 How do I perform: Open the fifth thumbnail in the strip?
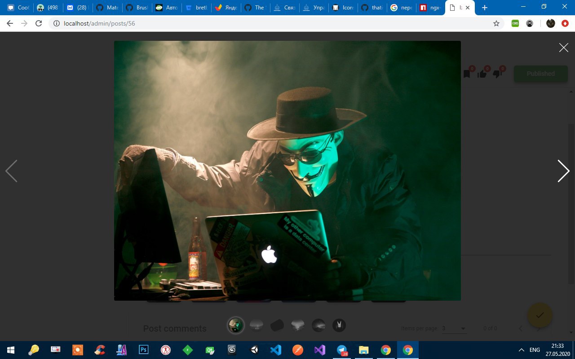[x=318, y=325]
